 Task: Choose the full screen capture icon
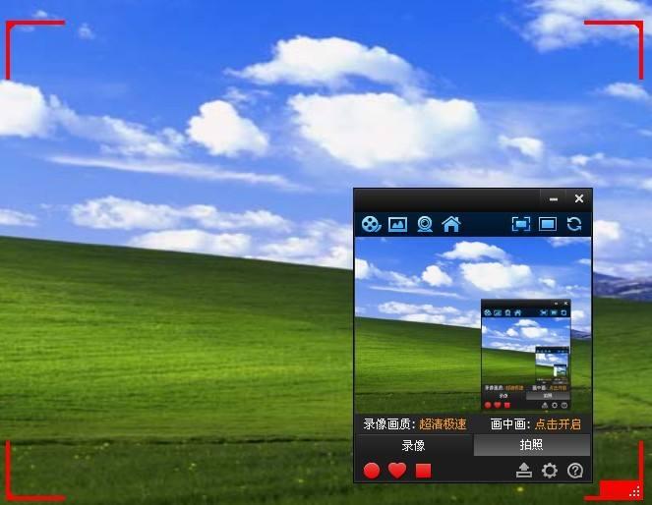(548, 224)
